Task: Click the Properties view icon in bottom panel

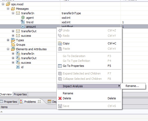Action: (1, 101)
